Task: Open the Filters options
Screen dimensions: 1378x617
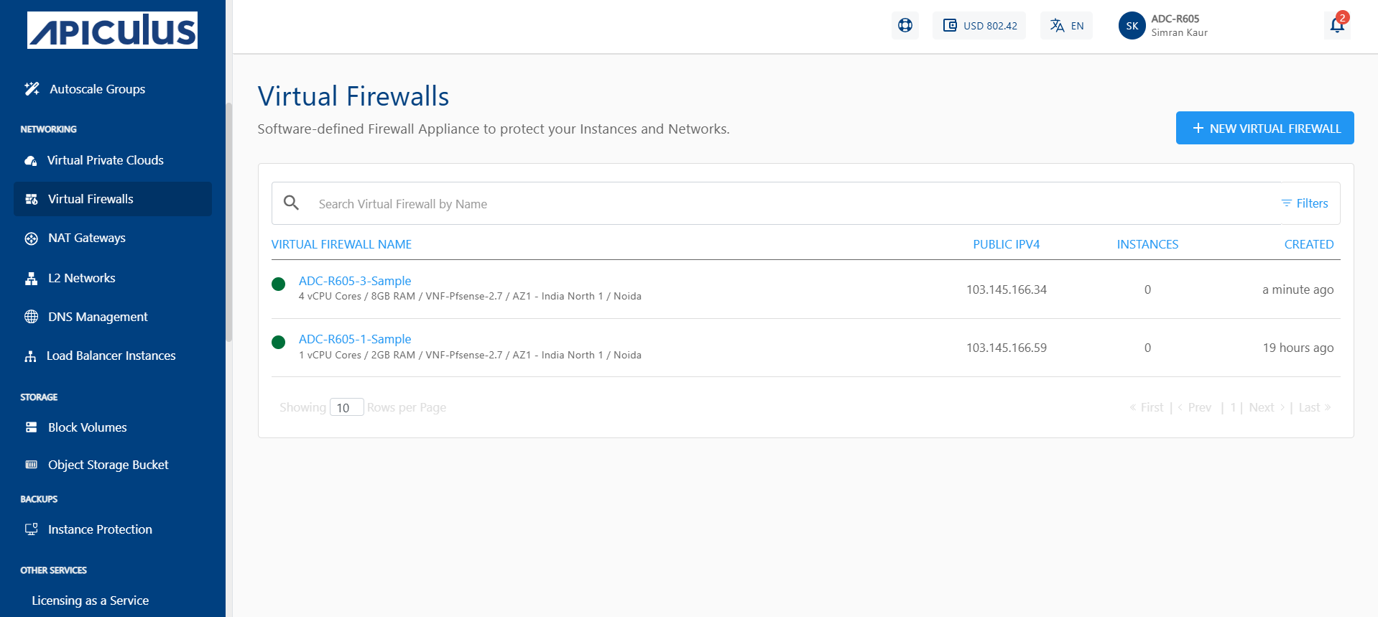Action: [1305, 203]
